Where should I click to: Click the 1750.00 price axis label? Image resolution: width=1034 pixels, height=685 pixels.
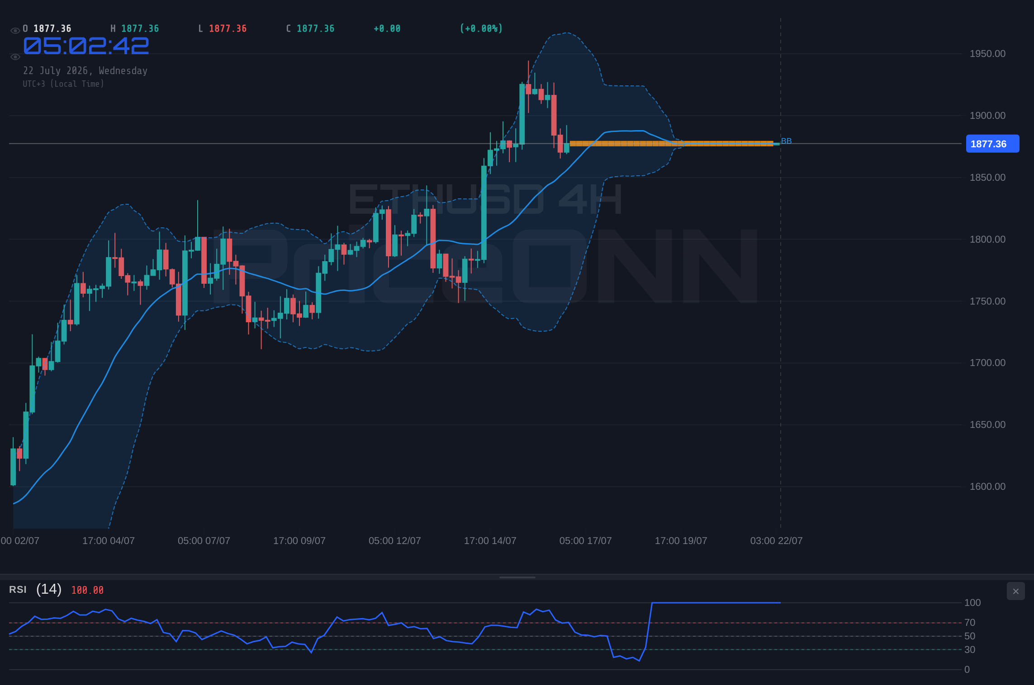[x=987, y=301]
